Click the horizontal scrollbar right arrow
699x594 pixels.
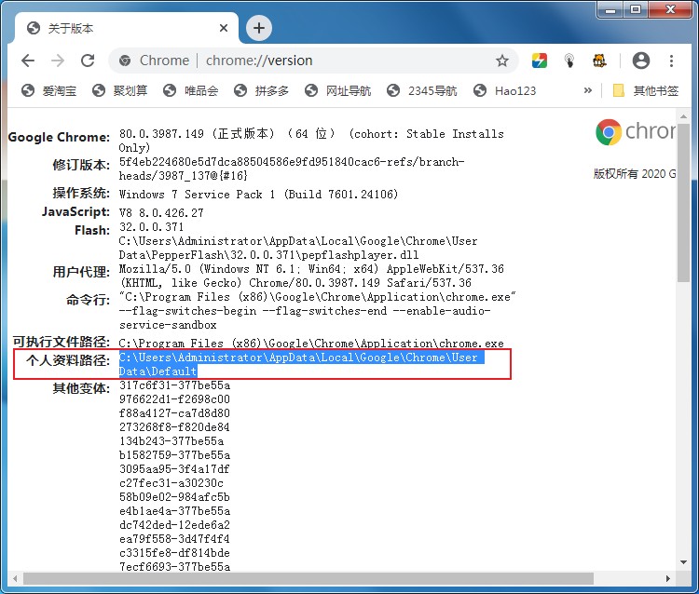coord(667,579)
